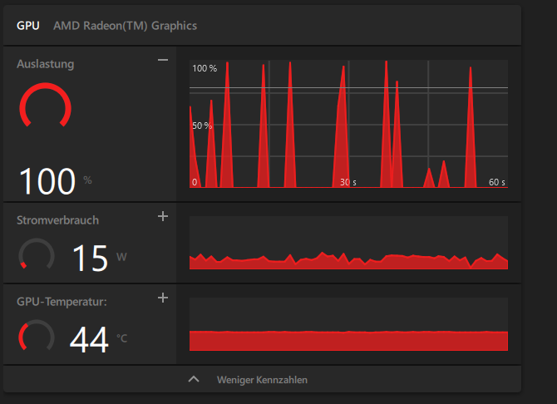Collapse the Auslastung graph with minus icon
This screenshot has height=404, width=557.
[163, 60]
